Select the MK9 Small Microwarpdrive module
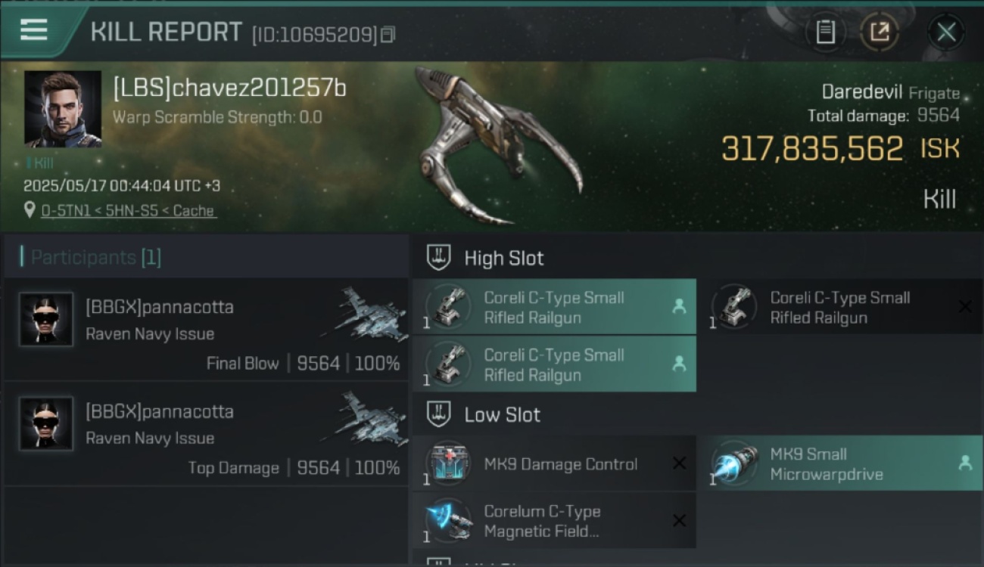Screen dimensions: 984x567 coord(840,463)
